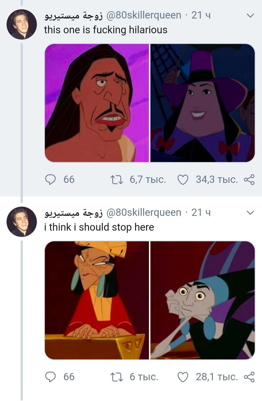Open @80skillerqueen handle on first tweet
This screenshot has width=262, height=401.
144,16
